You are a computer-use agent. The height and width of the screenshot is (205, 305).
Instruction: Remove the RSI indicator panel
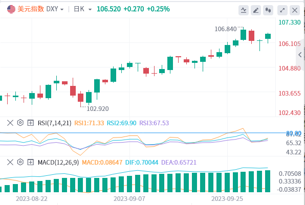click(x=10, y=123)
